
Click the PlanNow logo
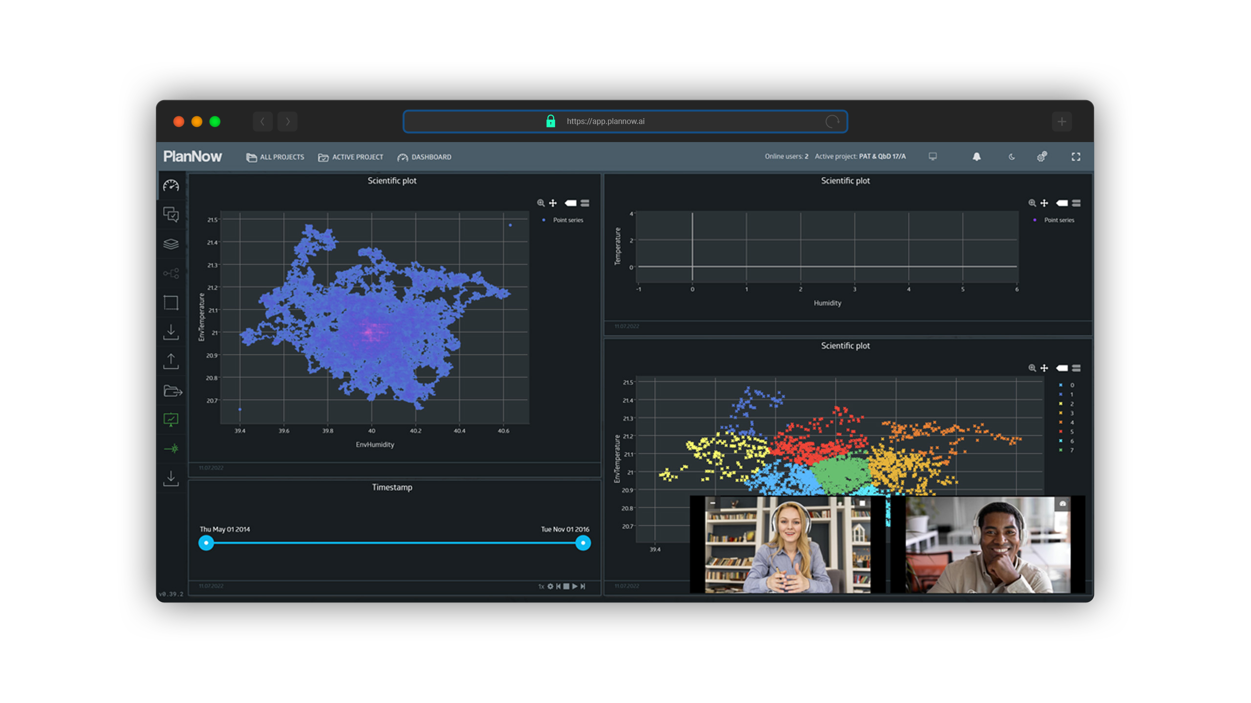point(193,156)
